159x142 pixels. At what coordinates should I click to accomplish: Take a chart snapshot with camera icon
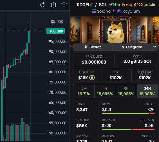[64, 5]
